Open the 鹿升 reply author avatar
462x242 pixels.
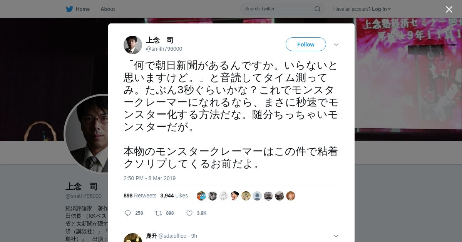coord(133,238)
